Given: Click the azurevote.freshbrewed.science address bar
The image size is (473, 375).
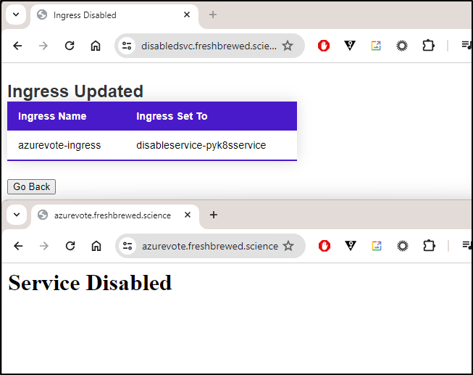Looking at the screenshot, I should [x=210, y=246].
